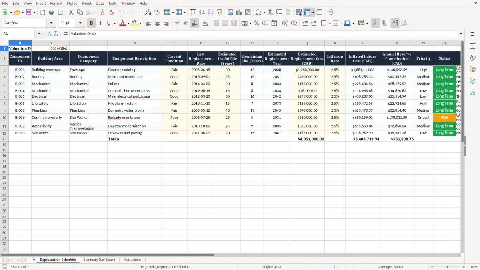
Task: Click Draw Shapes icon
Action: tap(330, 12)
